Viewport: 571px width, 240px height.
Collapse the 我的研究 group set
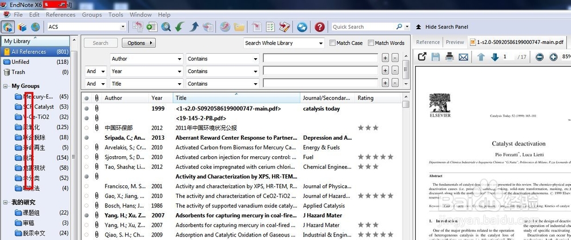pos(6,202)
